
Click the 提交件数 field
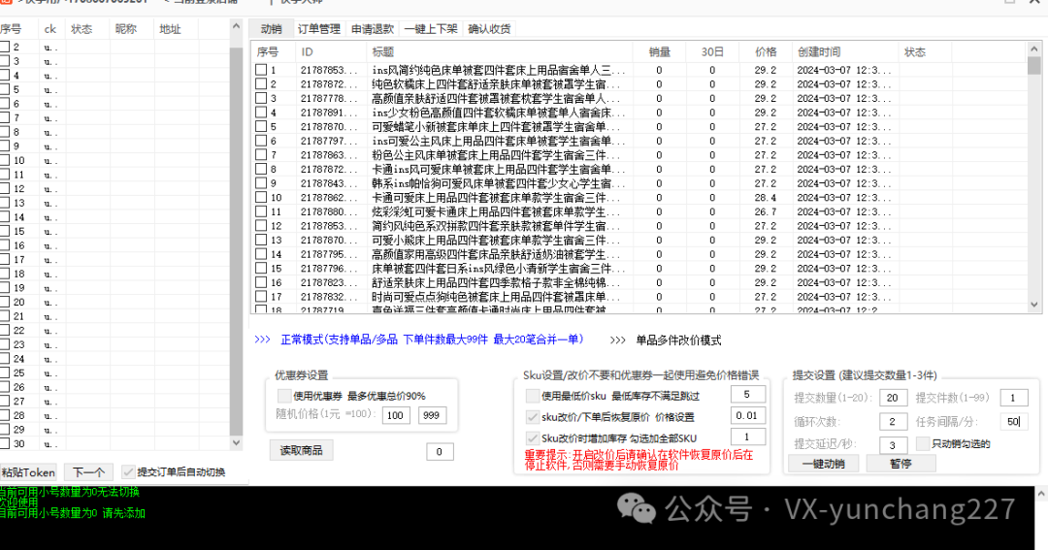[x=1013, y=398]
